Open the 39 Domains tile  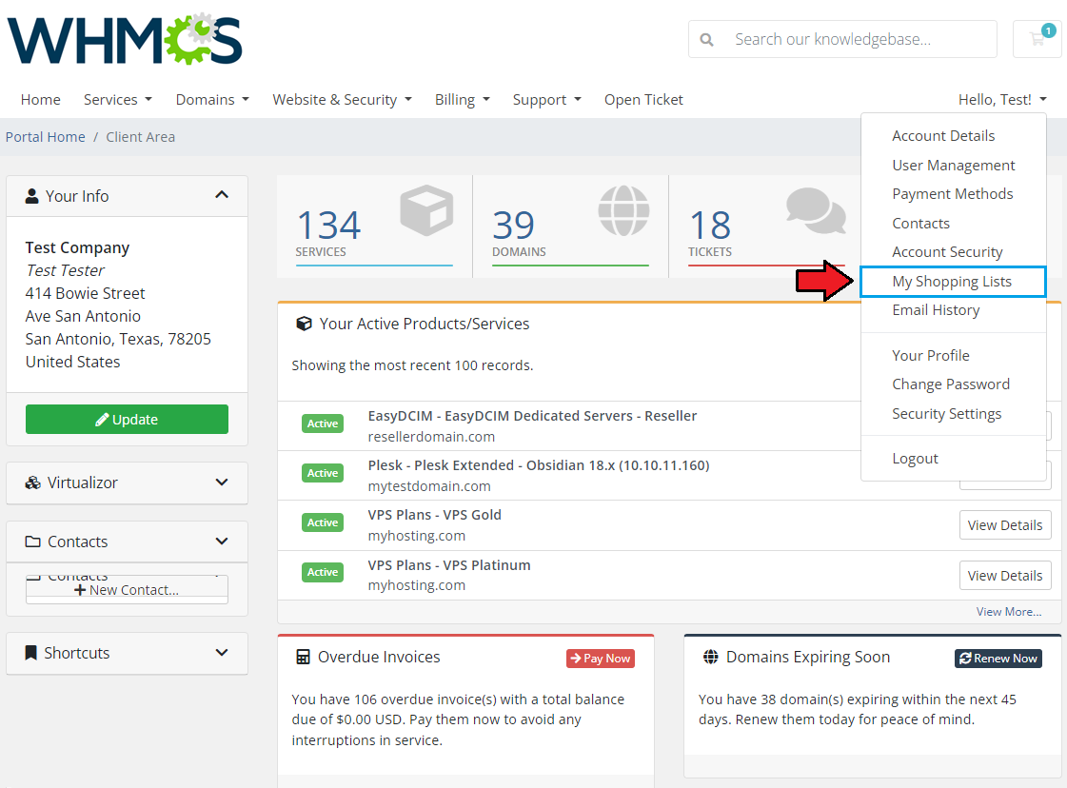[x=570, y=227]
